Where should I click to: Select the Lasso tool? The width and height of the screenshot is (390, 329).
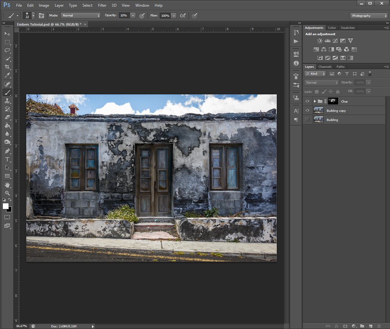(7, 50)
